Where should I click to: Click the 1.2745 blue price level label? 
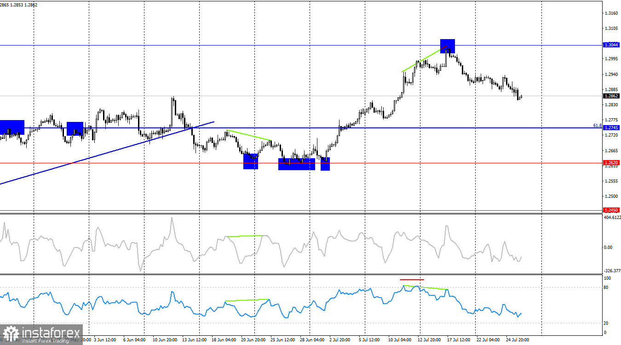611,128
